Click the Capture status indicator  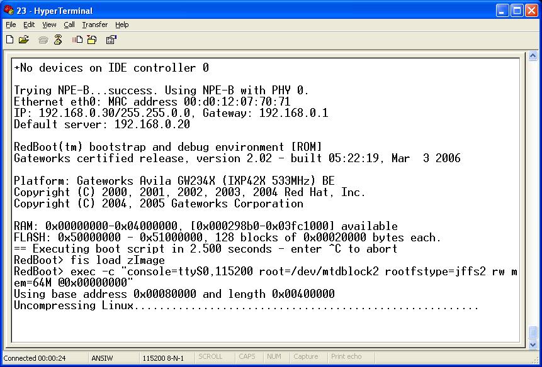pyautogui.click(x=305, y=357)
